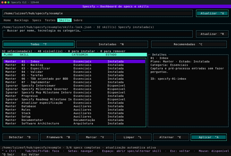Select the Specsfy Mvp Milestone Interv row

[x=74, y=92]
